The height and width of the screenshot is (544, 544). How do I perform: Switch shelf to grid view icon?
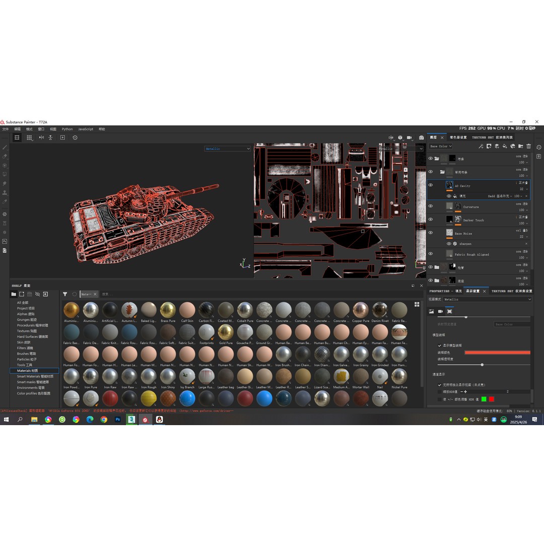click(x=417, y=304)
